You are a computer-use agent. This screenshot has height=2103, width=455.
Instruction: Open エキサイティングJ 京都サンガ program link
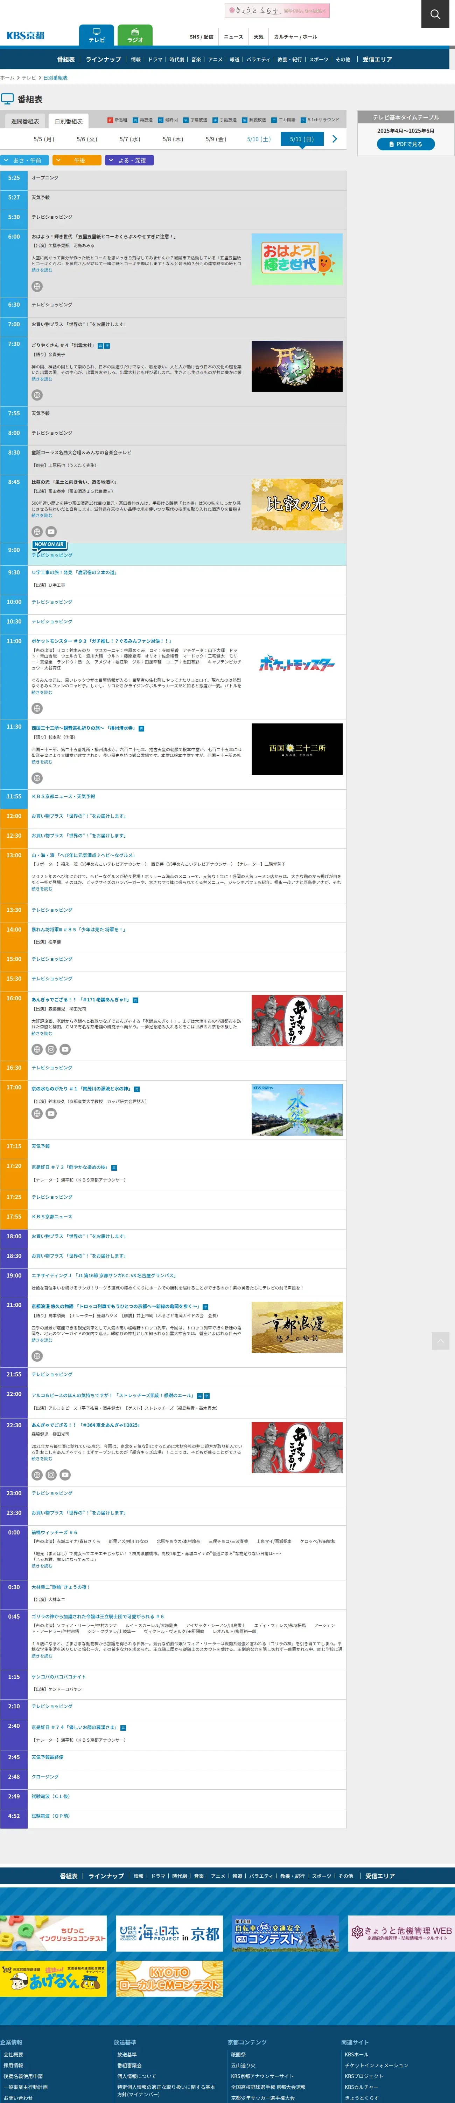click(x=104, y=1275)
